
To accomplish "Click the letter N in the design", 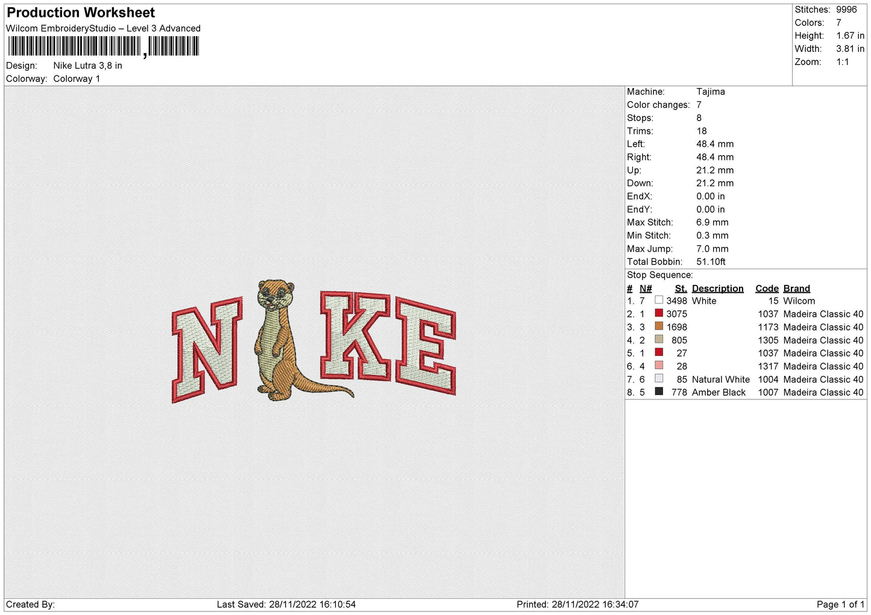I will pyautogui.click(x=207, y=349).
